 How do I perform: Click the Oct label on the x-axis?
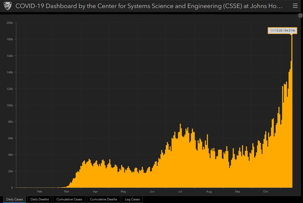pyautogui.click(x=265, y=191)
